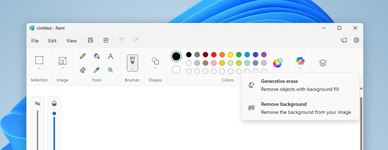The image size is (388, 150).
Task: Expand the Brushes dropdown chevron
Action: click(132, 68)
